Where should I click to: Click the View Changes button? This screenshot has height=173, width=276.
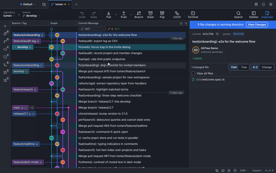[257, 25]
